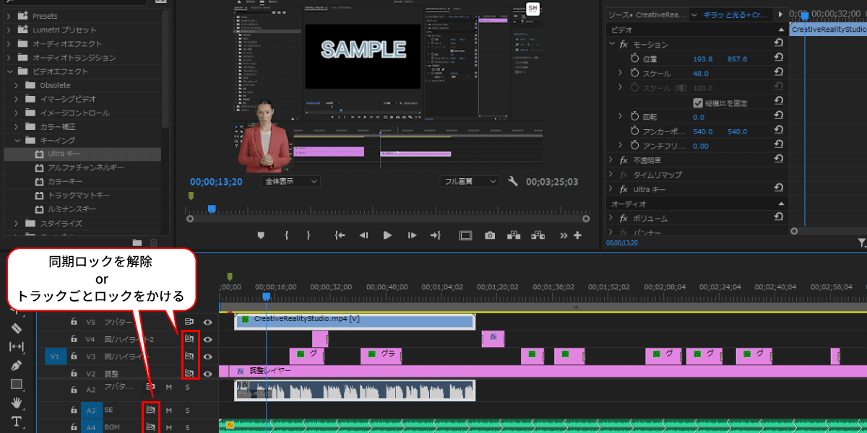Lock the V3 track with padlock
Image resolution: width=867 pixels, height=433 pixels.
pyautogui.click(x=74, y=357)
